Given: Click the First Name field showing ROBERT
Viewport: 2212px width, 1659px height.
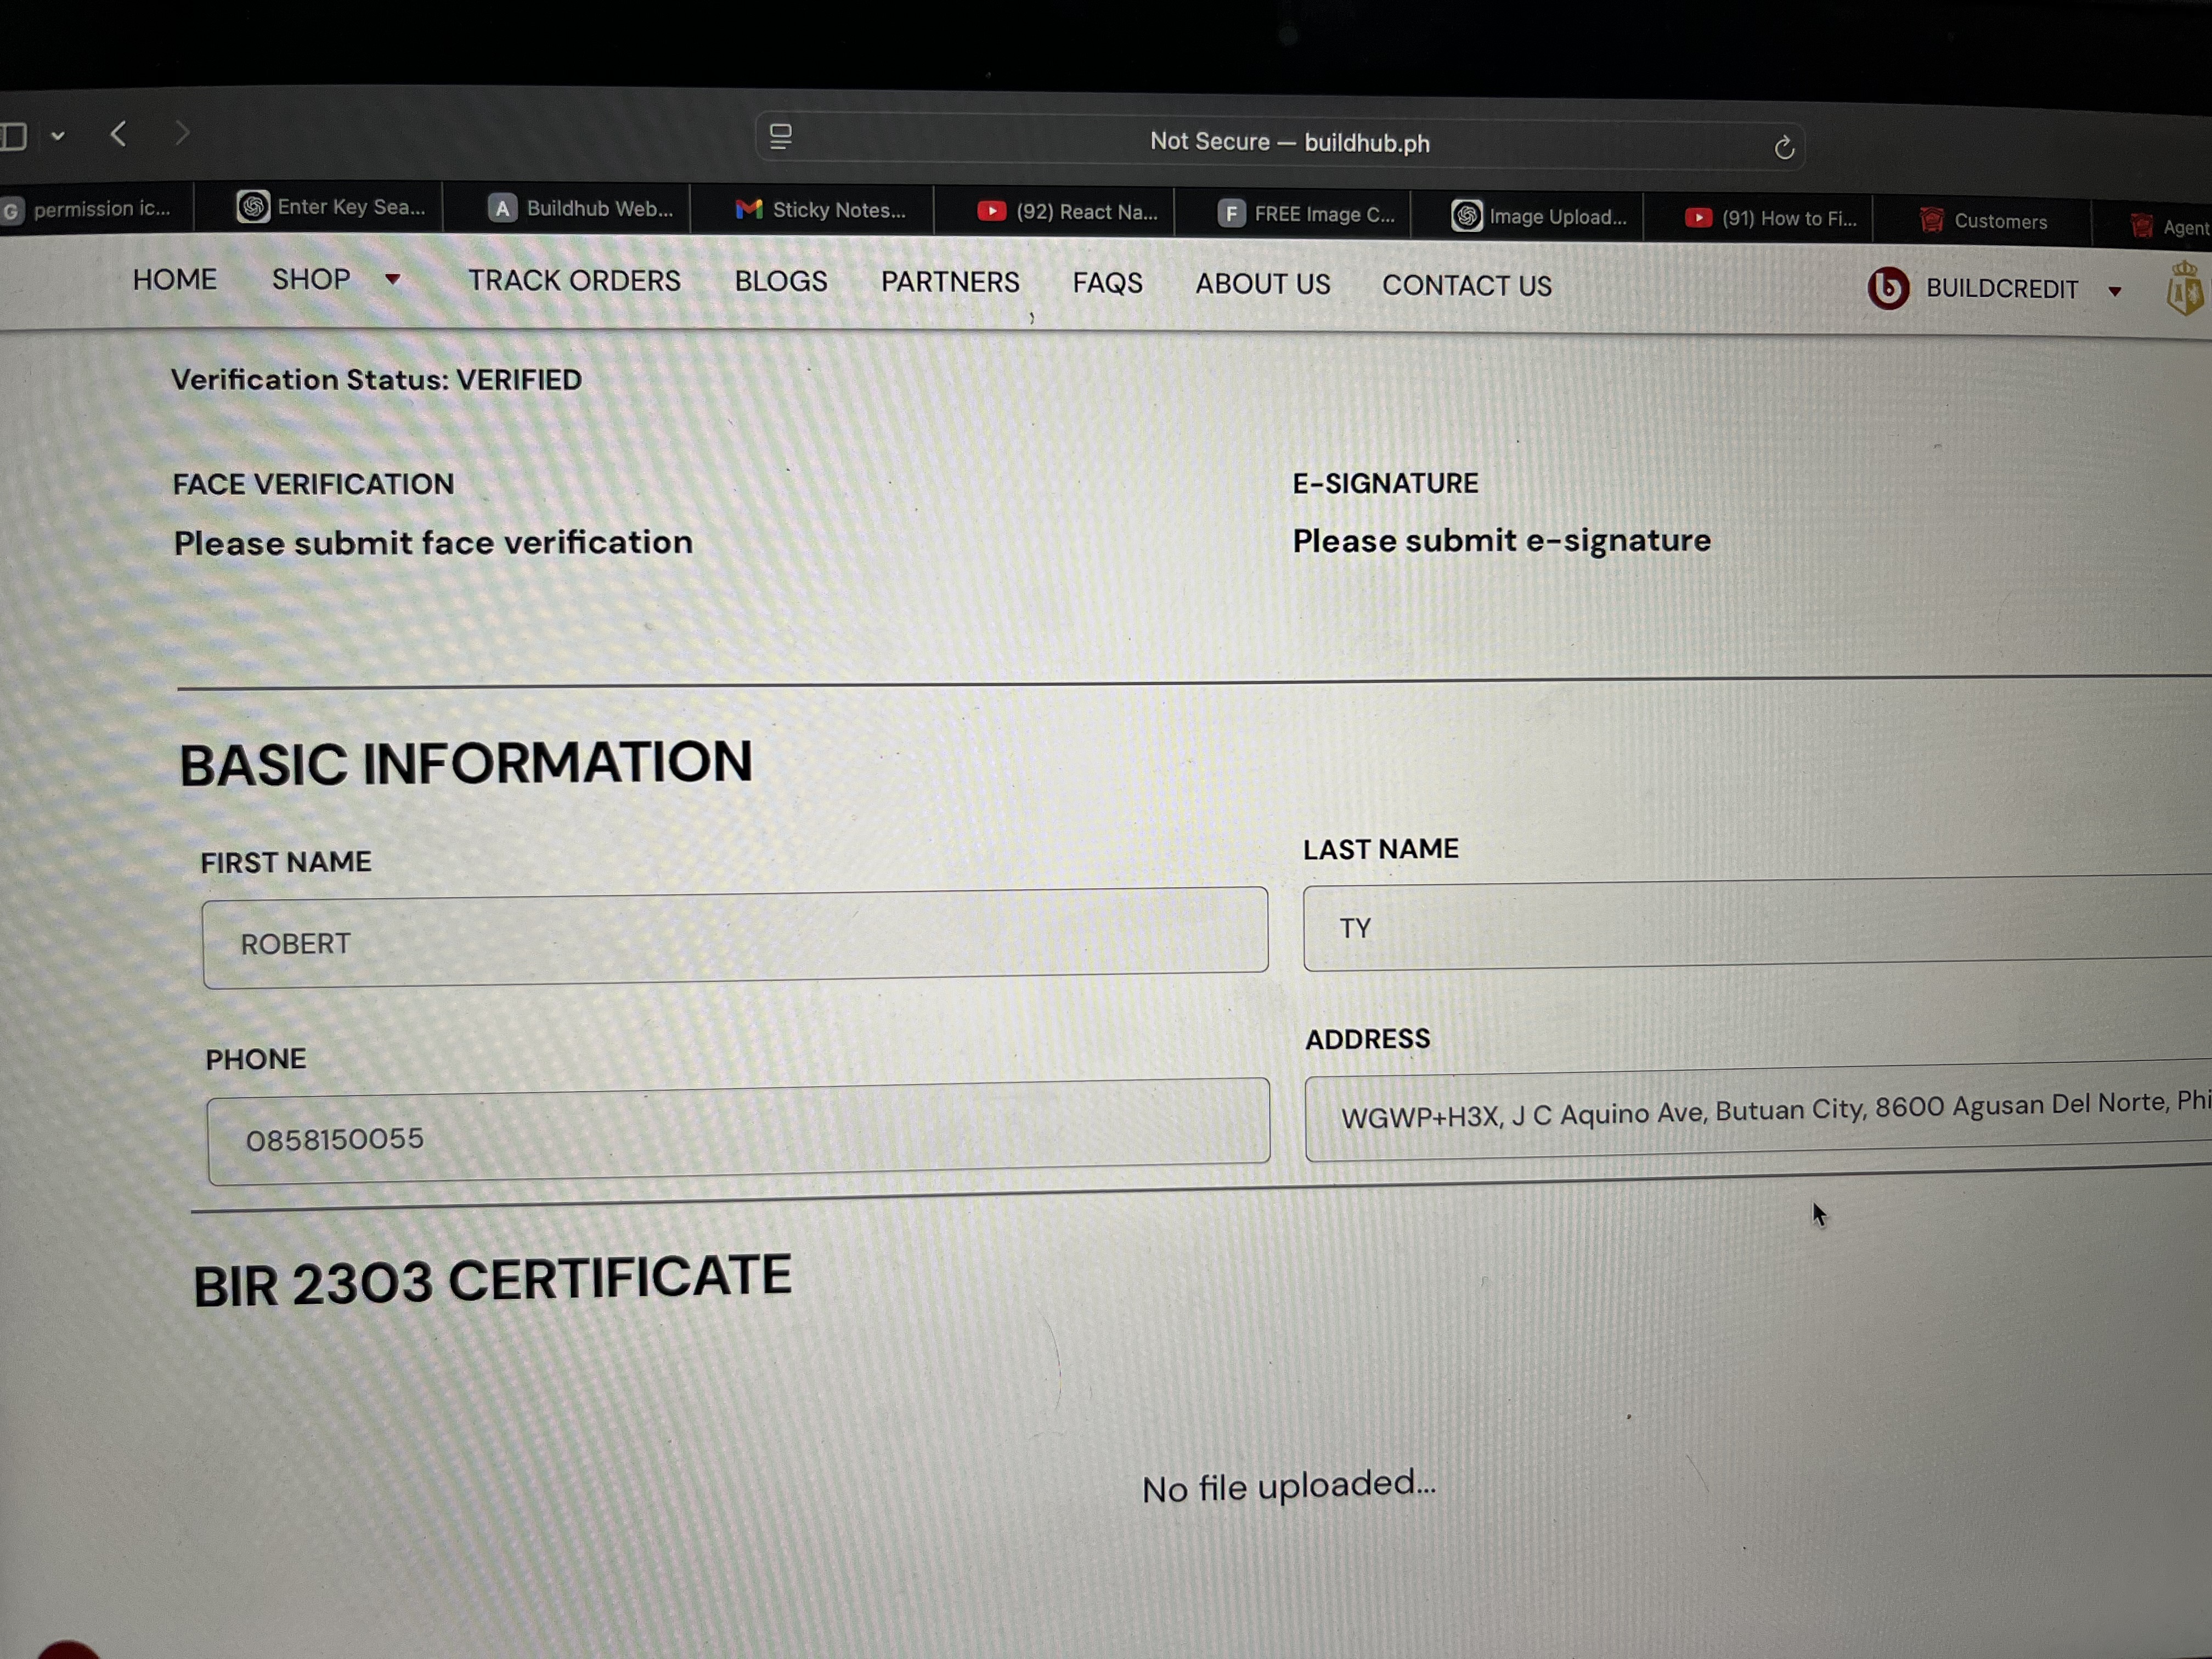Looking at the screenshot, I should coord(734,938).
